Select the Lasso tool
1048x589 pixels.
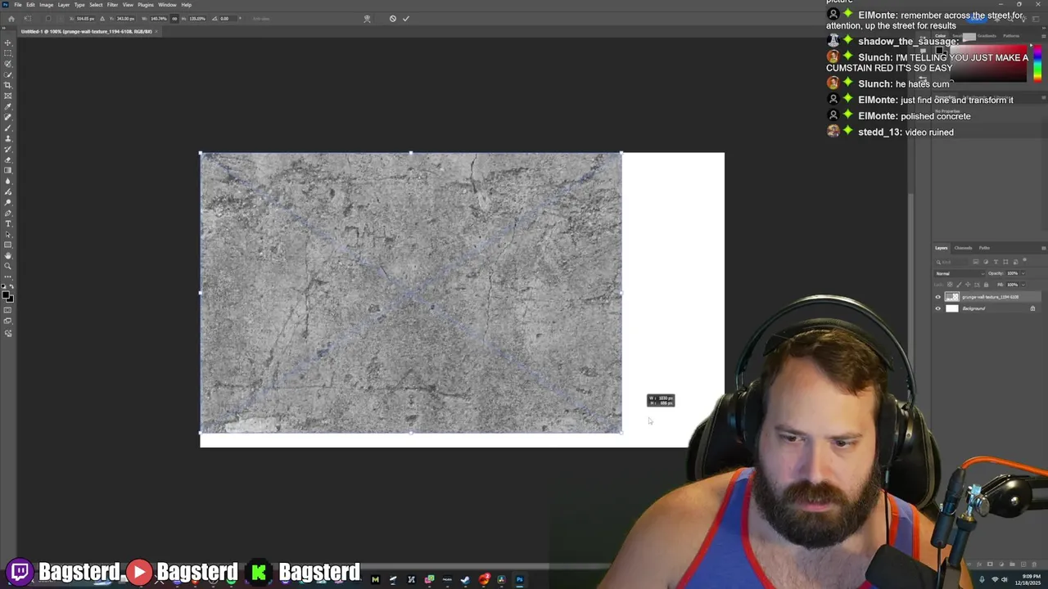pos(8,63)
